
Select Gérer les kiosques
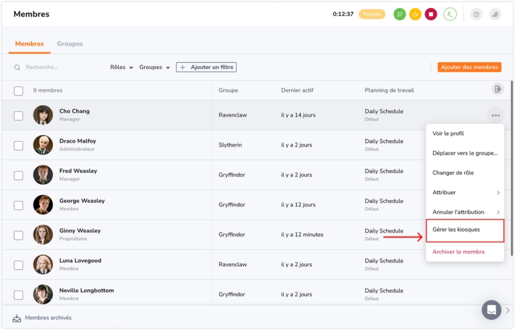coord(465,231)
